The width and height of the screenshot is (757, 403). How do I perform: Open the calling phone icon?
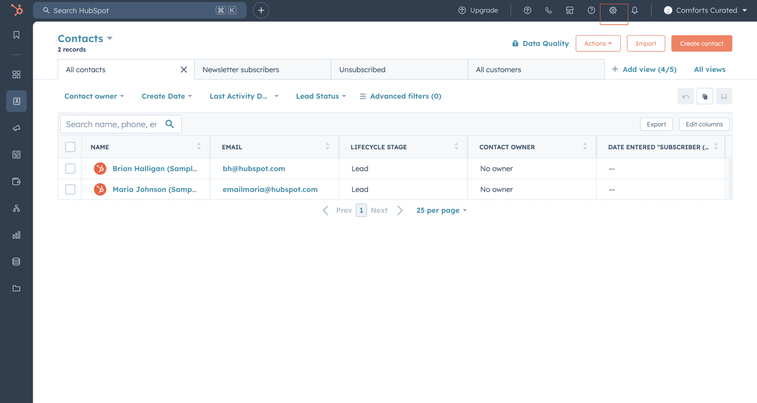[549, 10]
